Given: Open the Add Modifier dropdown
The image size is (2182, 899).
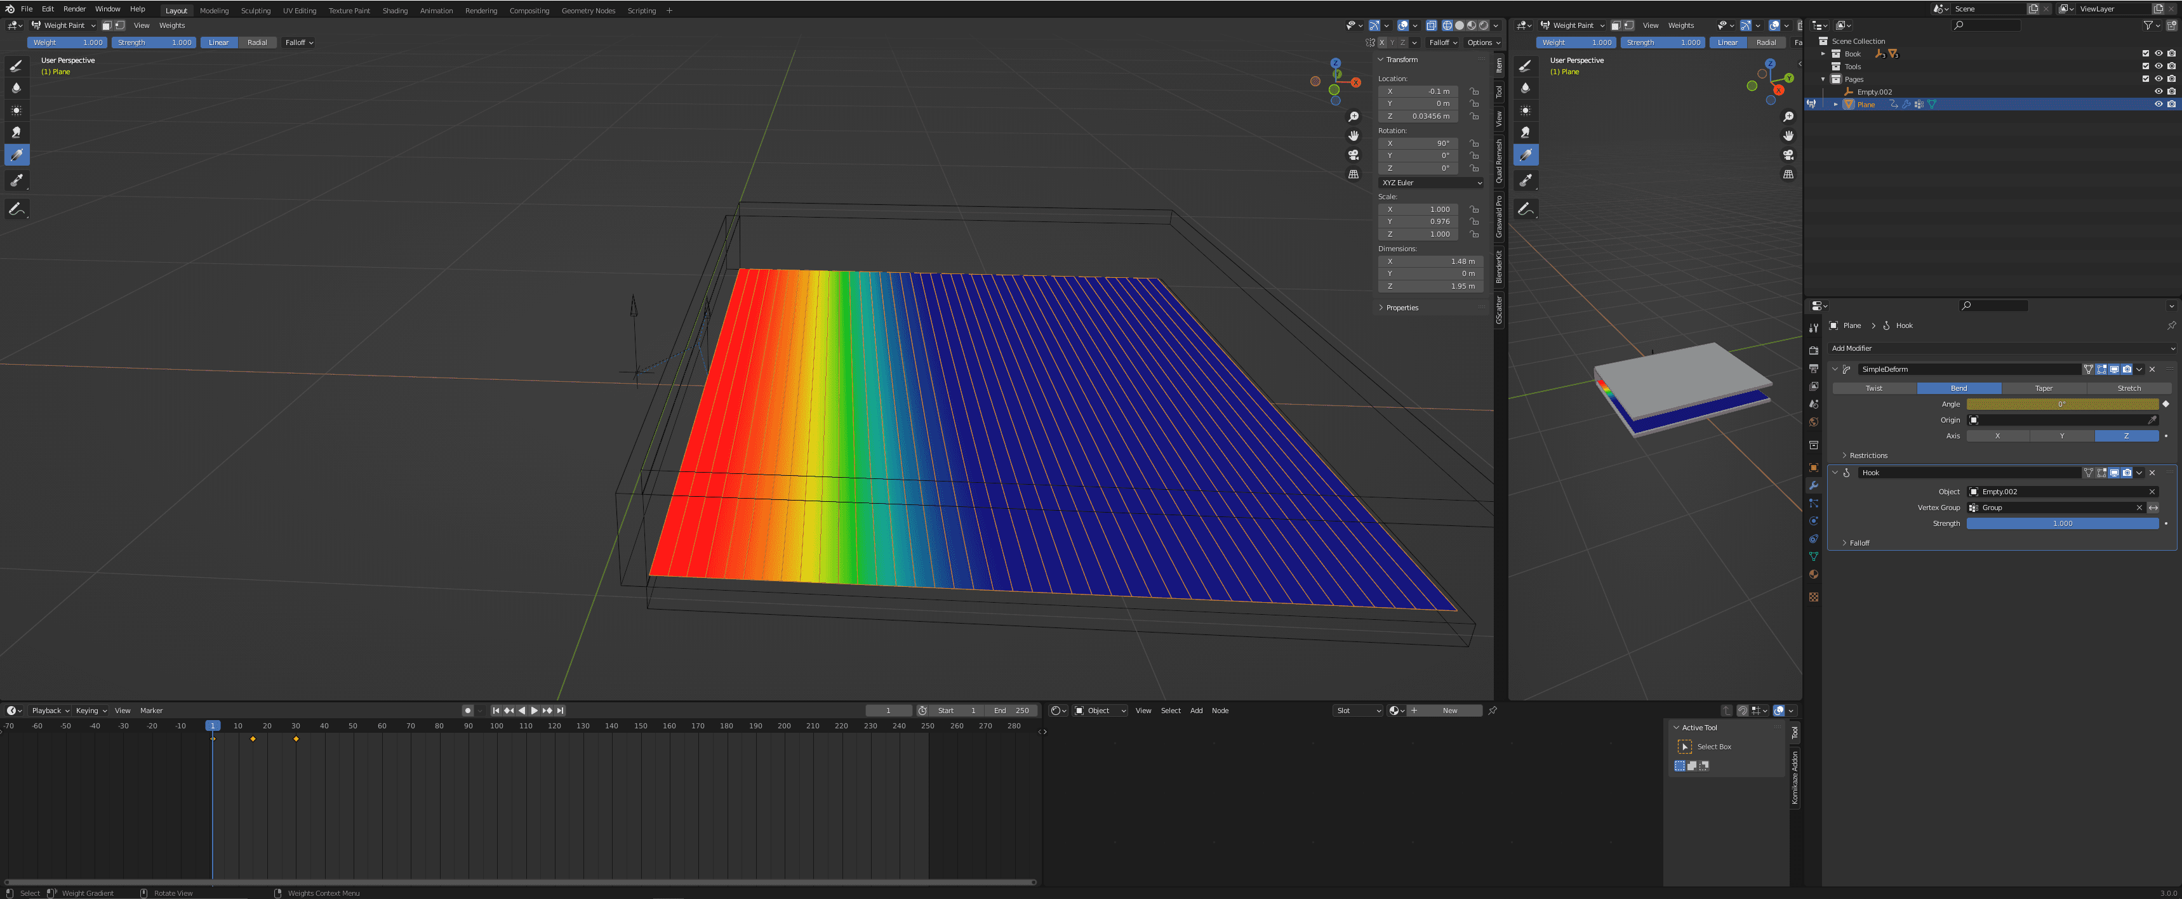Looking at the screenshot, I should 2000,348.
